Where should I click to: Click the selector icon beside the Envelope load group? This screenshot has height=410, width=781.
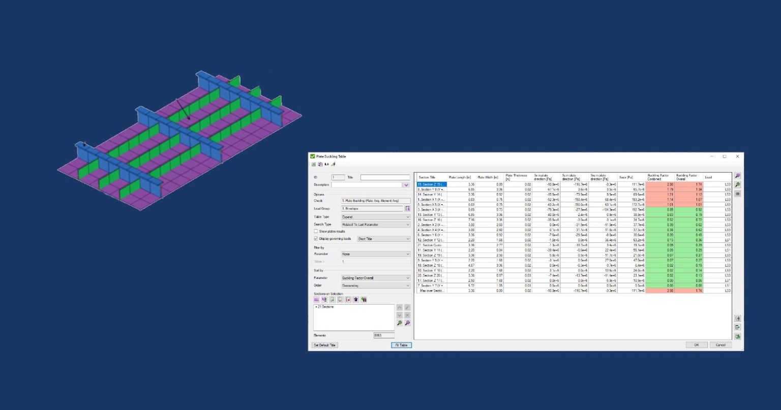(408, 208)
